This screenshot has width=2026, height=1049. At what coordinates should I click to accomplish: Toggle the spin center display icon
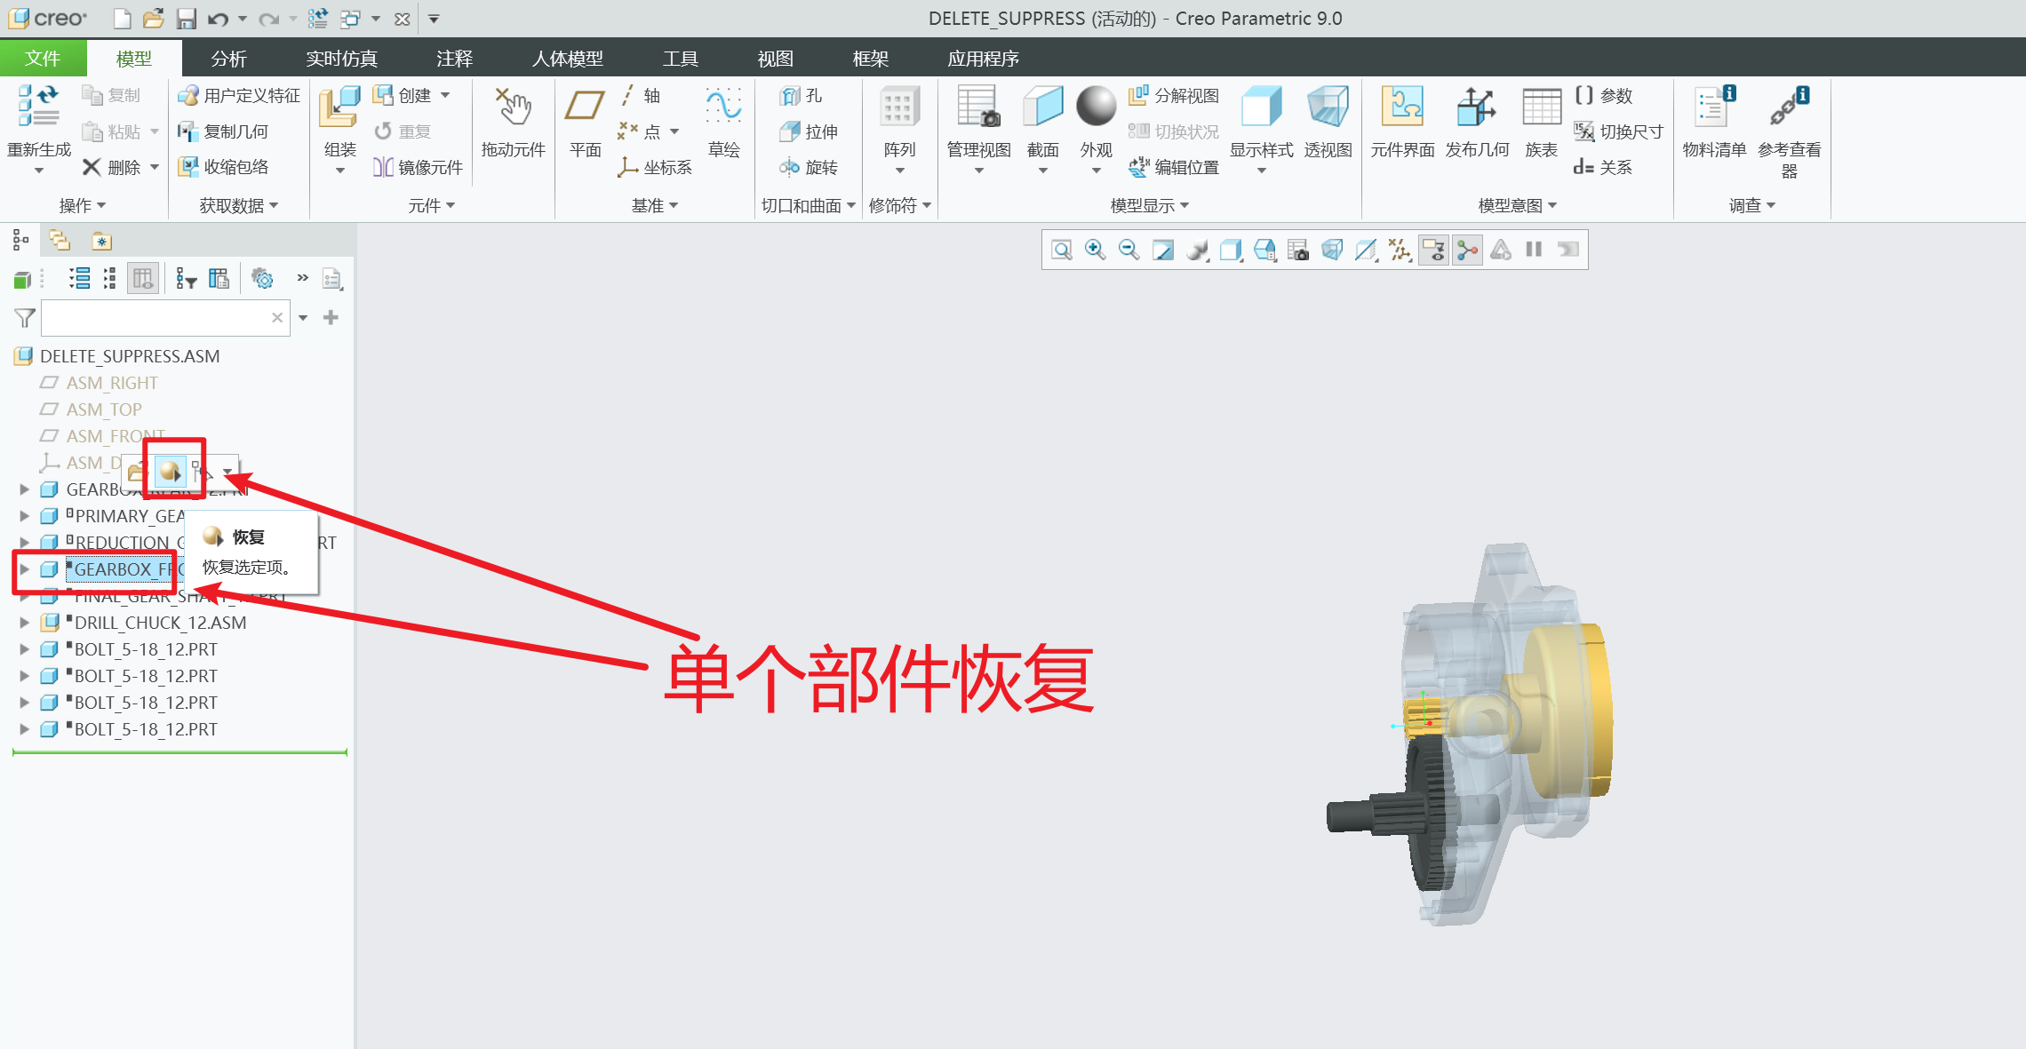coord(1467,250)
